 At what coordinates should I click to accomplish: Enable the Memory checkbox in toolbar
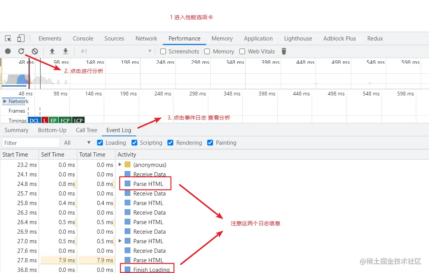pos(207,52)
